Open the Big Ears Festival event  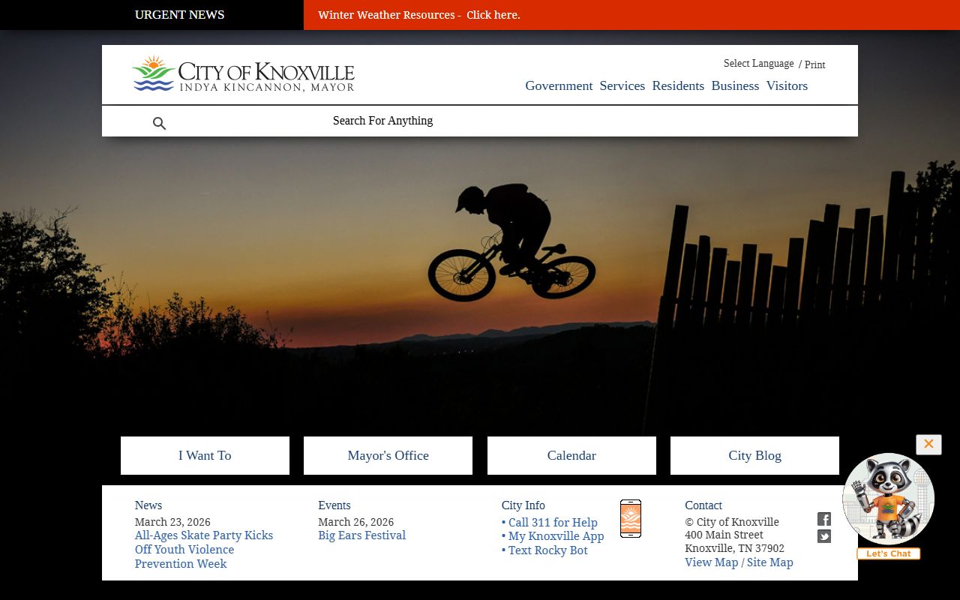(x=361, y=535)
